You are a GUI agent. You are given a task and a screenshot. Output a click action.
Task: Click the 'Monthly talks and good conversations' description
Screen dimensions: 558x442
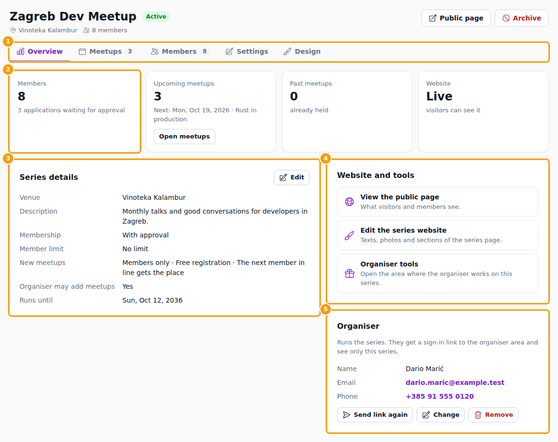pos(215,216)
